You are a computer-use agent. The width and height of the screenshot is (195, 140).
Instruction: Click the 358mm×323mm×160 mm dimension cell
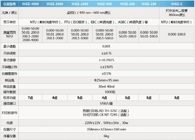(106, 129)
